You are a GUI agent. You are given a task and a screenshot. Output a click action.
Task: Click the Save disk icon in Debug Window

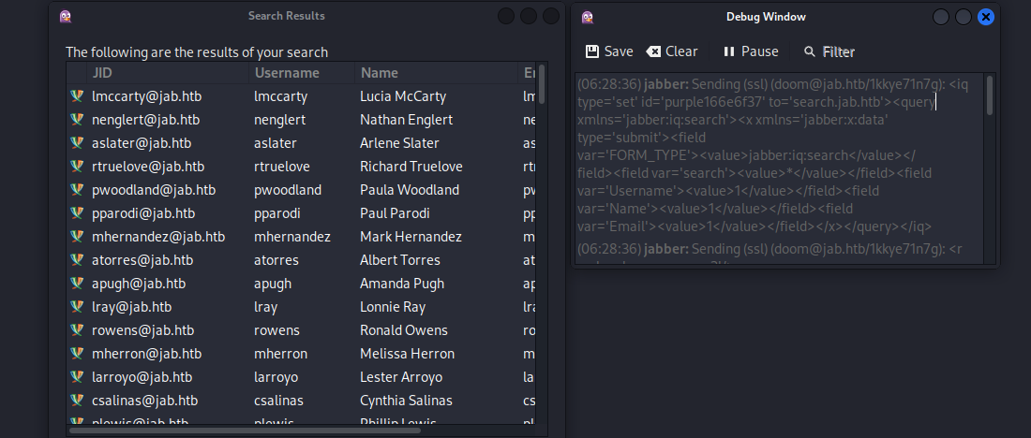click(592, 52)
